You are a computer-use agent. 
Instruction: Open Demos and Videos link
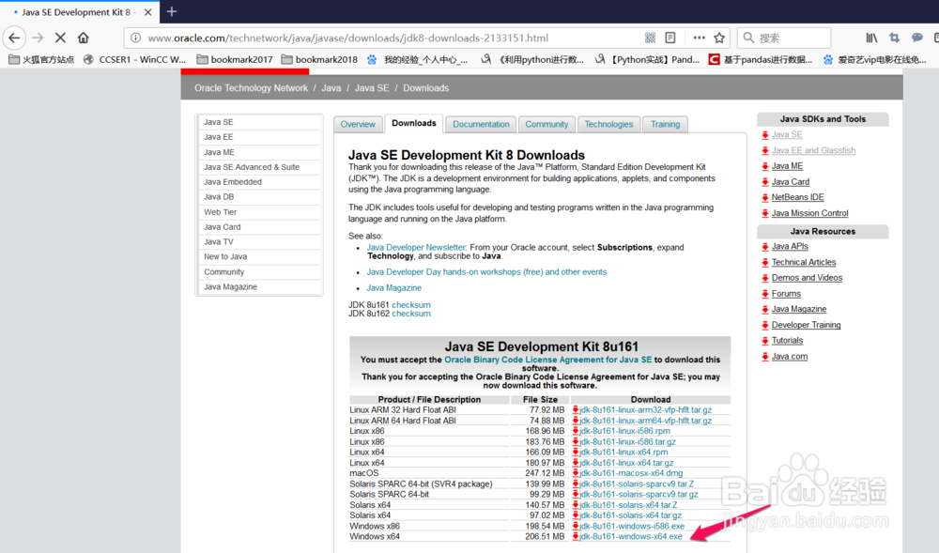click(807, 278)
